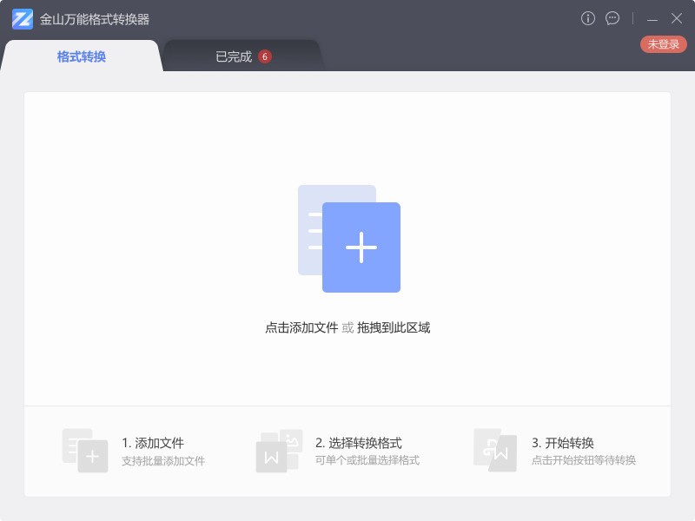
Task: Switch to the 格式转换 tab
Action: [81, 56]
